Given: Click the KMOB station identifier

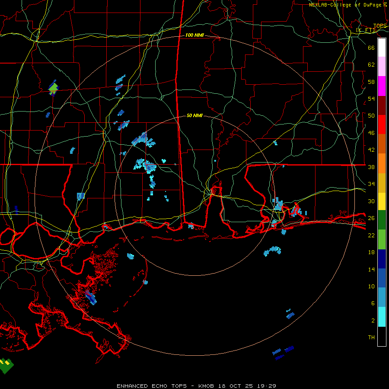Looking at the screenshot, I should [206, 386].
